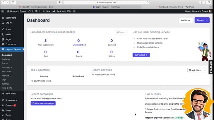Screen dimensions: 214x120
Task: Switch to Dashboard Himanshu Grewal browser tab
Action: [175, 7]
